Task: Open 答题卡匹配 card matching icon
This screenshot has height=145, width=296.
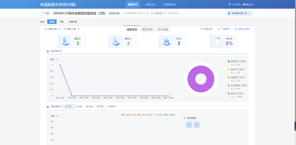Action: tap(236, 29)
